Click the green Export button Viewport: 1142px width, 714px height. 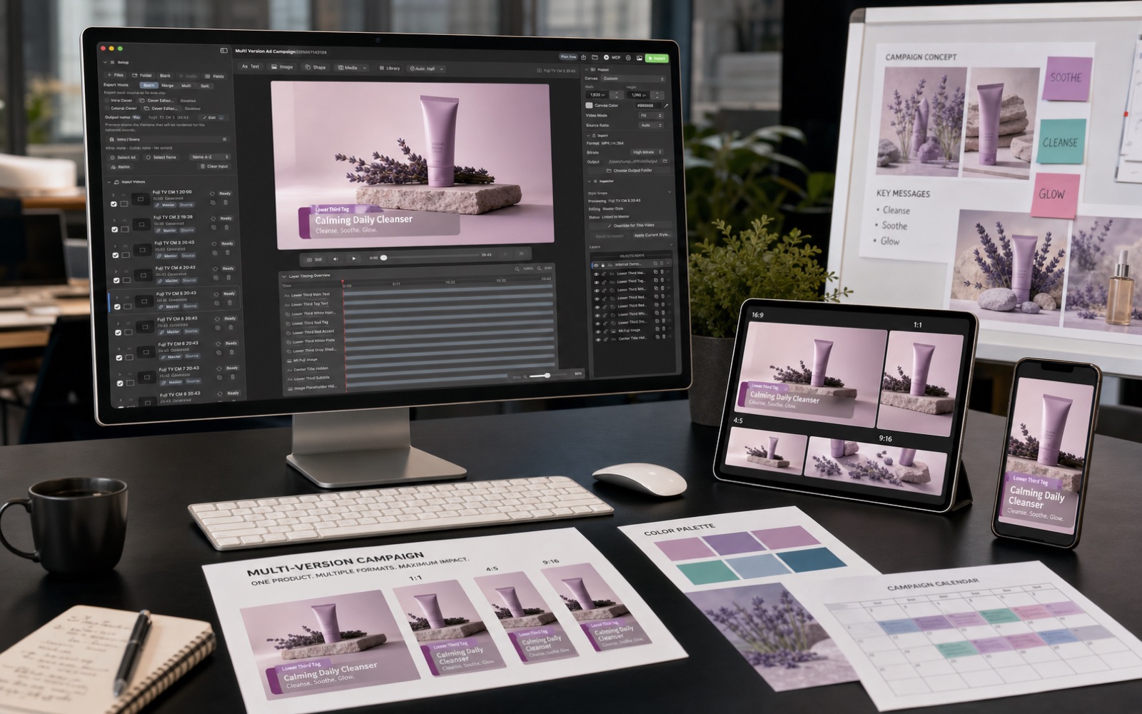(x=656, y=58)
